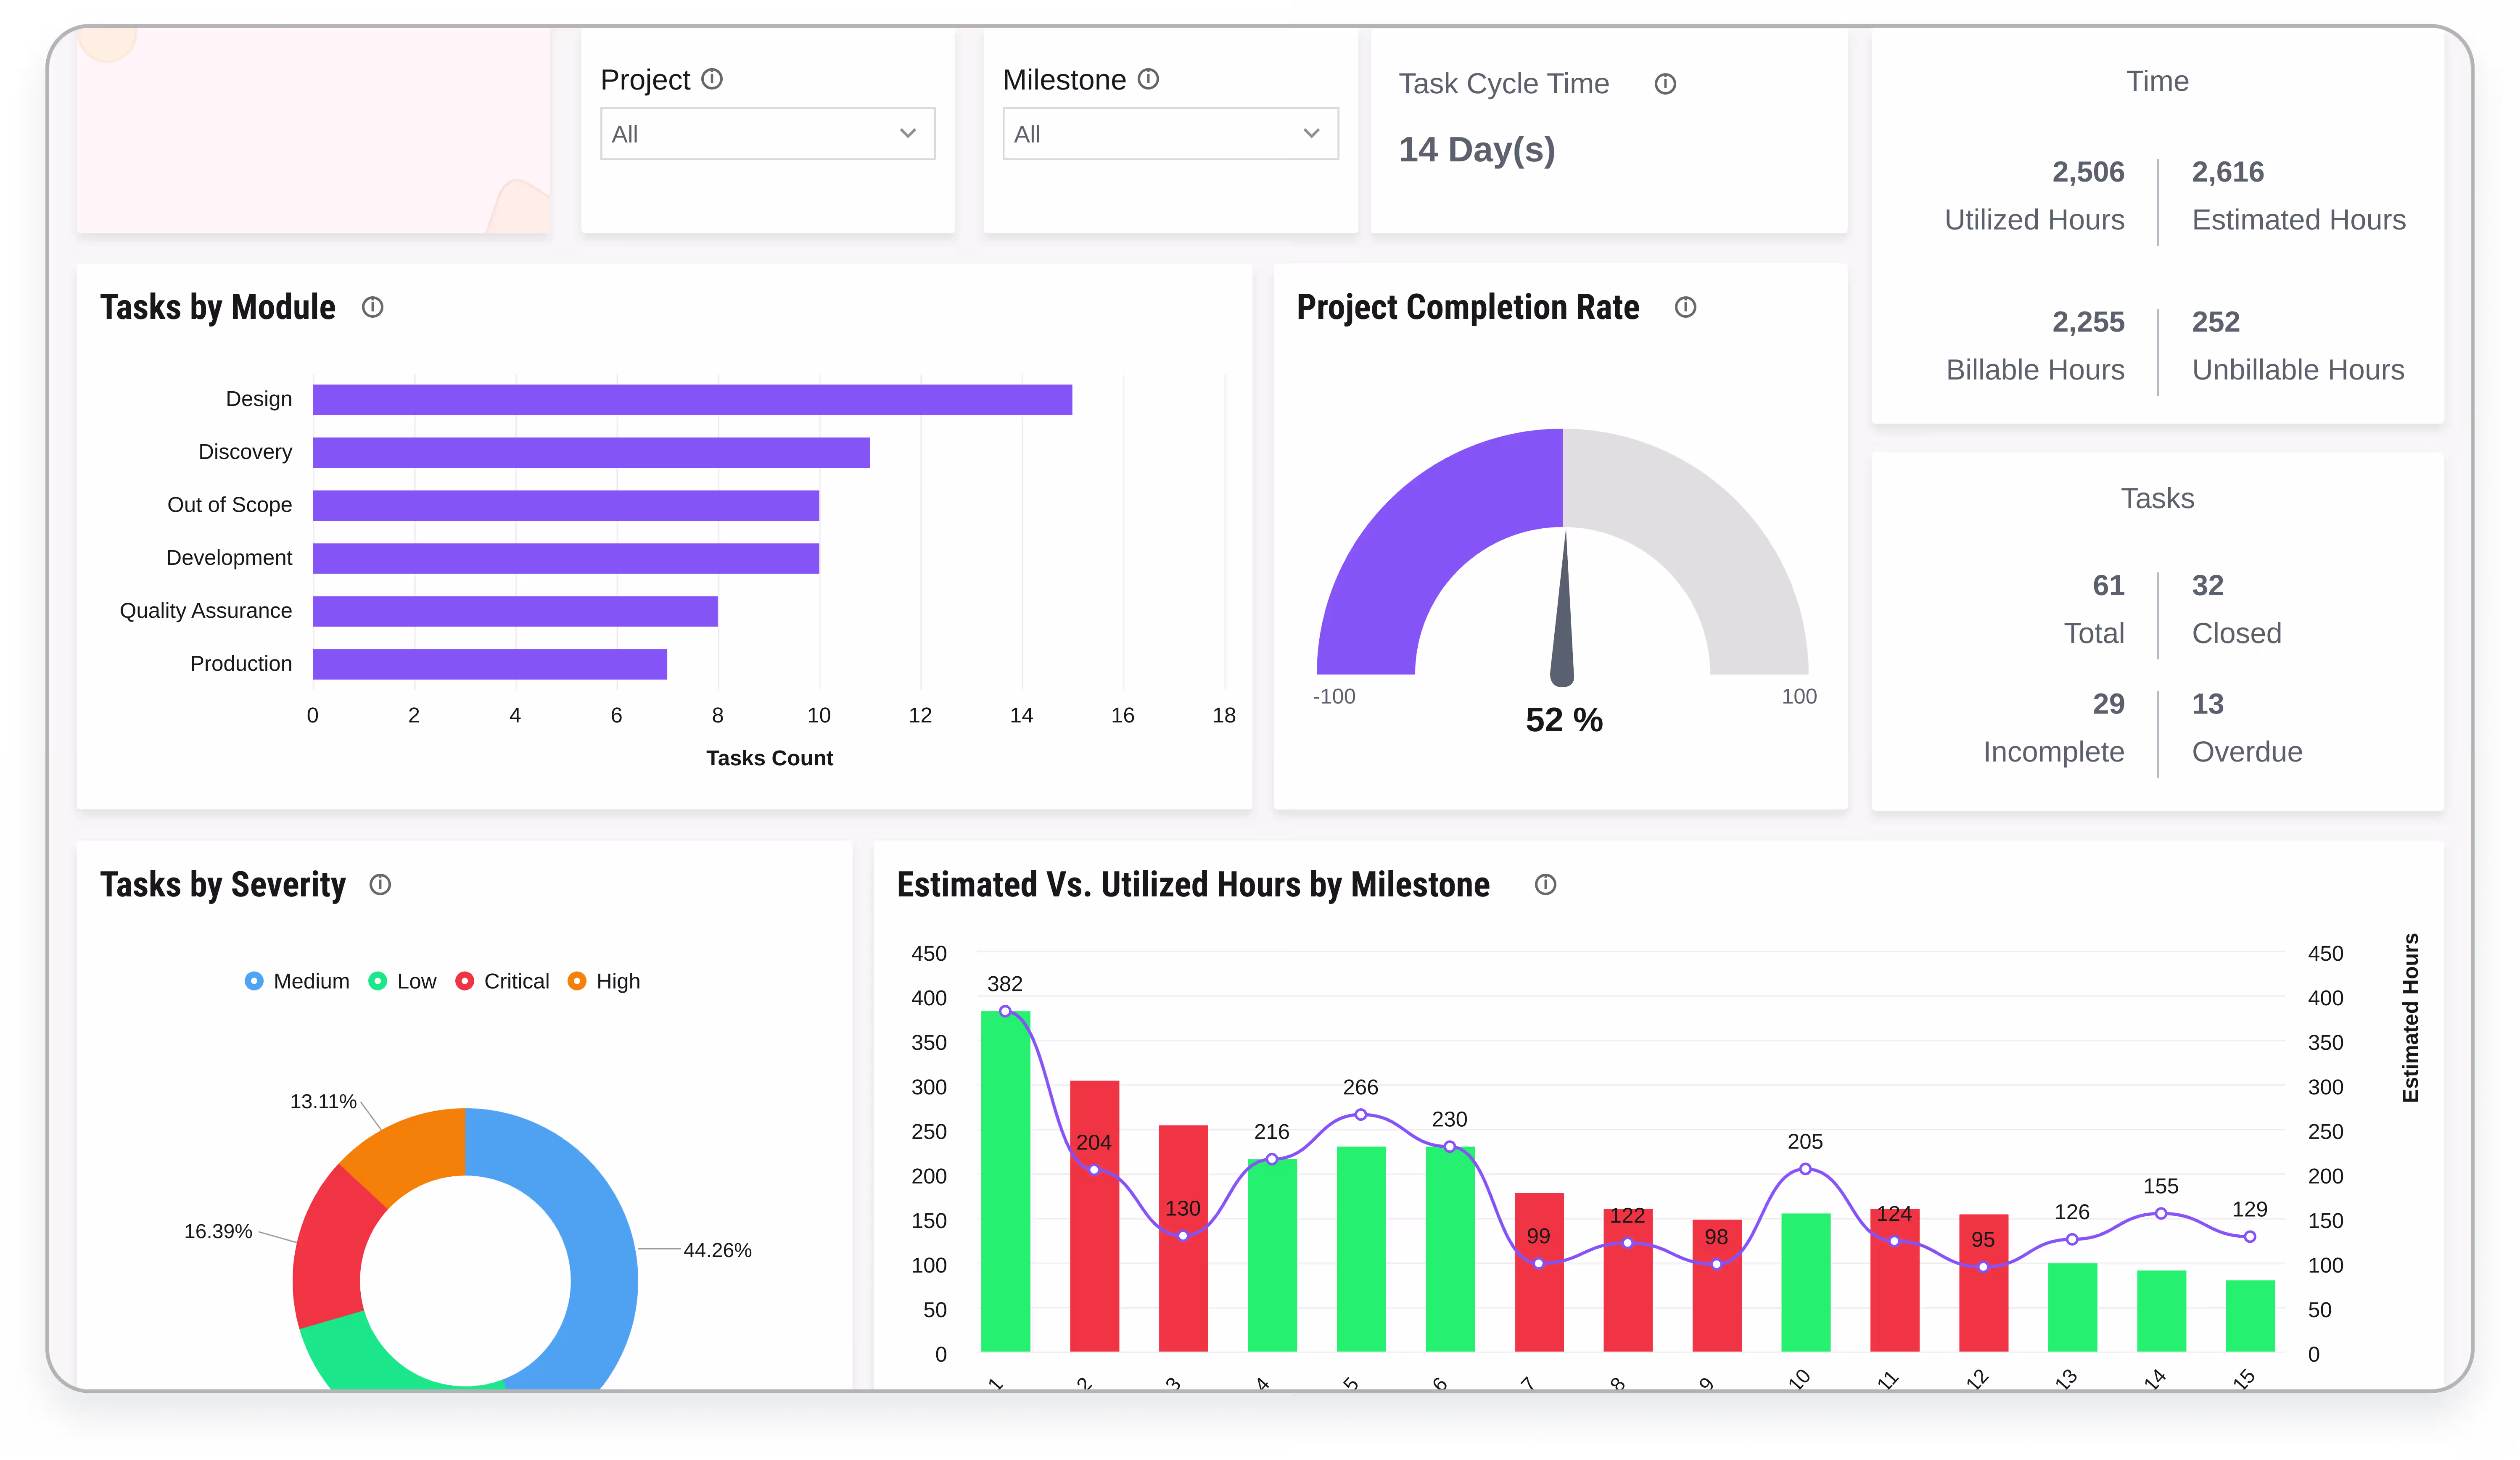This screenshot has height=1460, width=2520.
Task: Click the 13 Overdue tasks value
Action: pos(2208,704)
